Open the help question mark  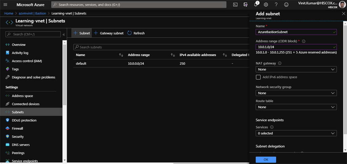(x=276, y=5)
